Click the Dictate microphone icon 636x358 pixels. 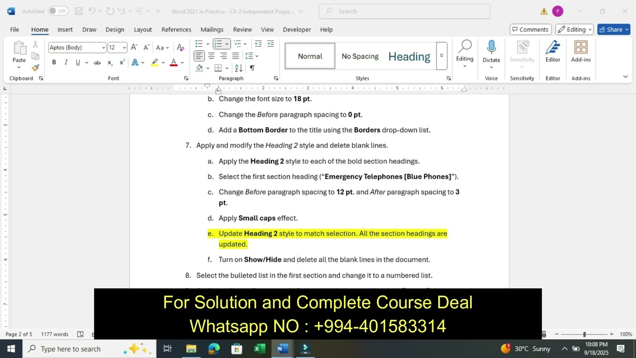point(491,48)
